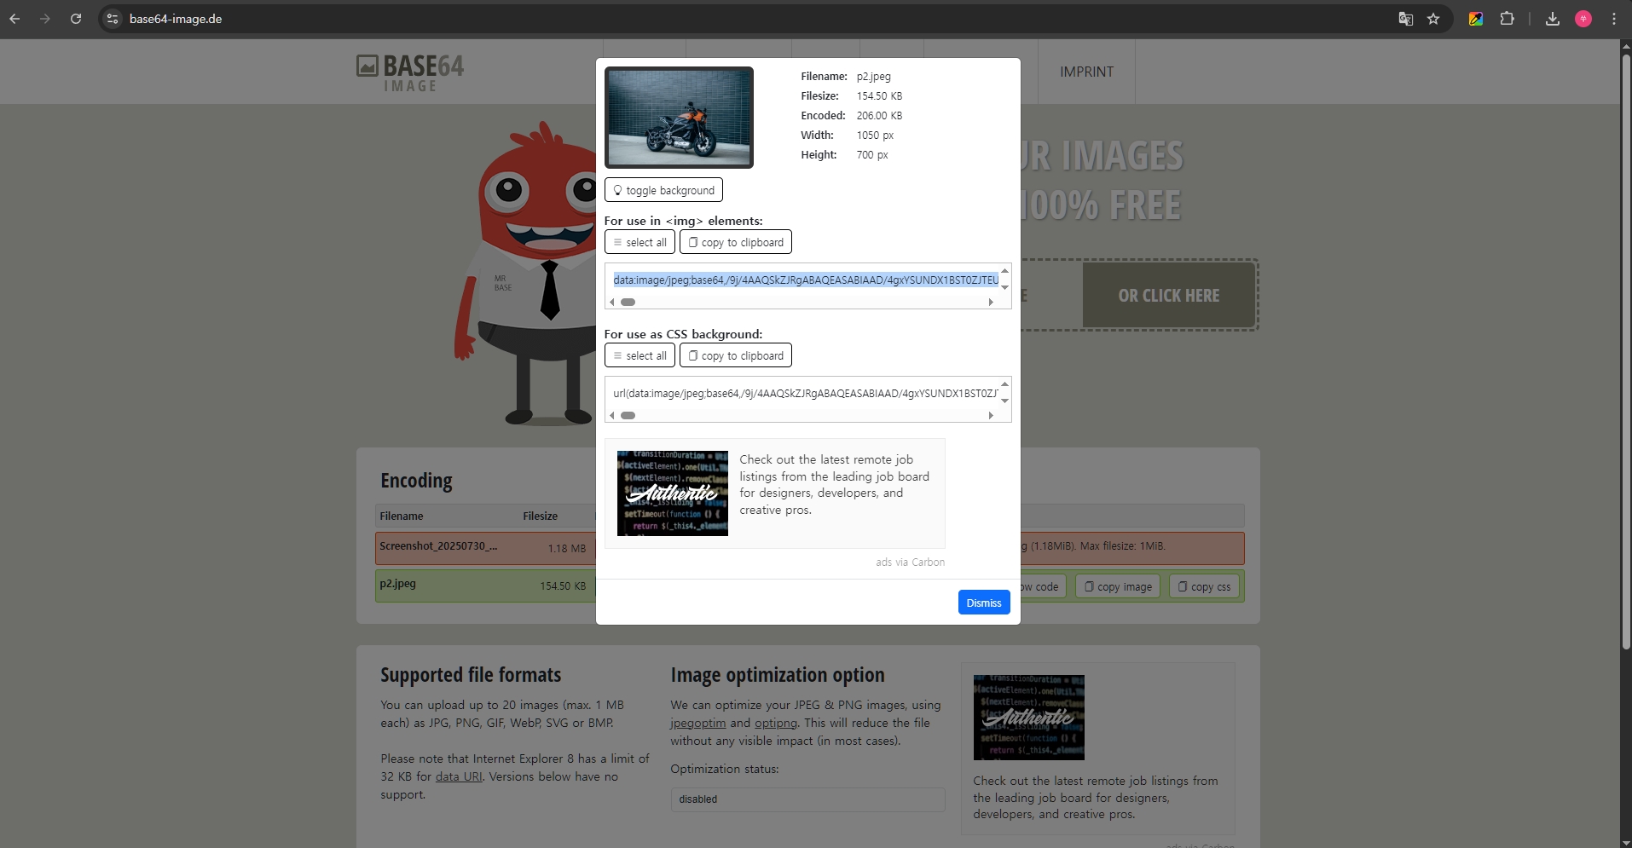Click inside img data URI text area
This screenshot has width=1632, height=848.
click(805, 280)
